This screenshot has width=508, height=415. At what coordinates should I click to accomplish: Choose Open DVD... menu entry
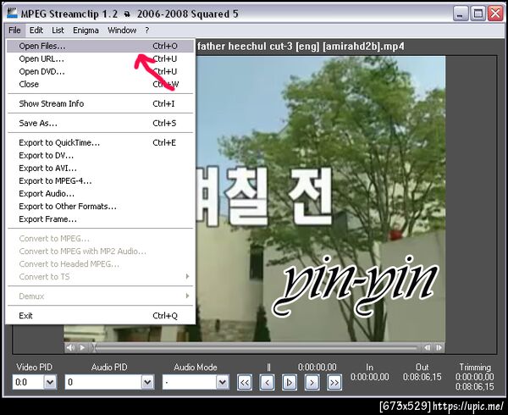coord(100,72)
